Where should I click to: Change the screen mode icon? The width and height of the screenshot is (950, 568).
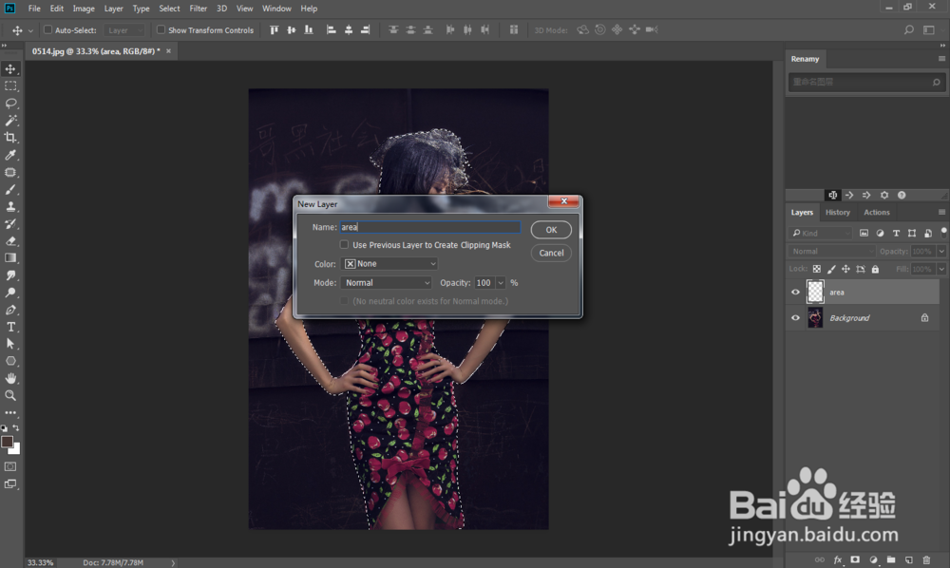click(x=10, y=483)
